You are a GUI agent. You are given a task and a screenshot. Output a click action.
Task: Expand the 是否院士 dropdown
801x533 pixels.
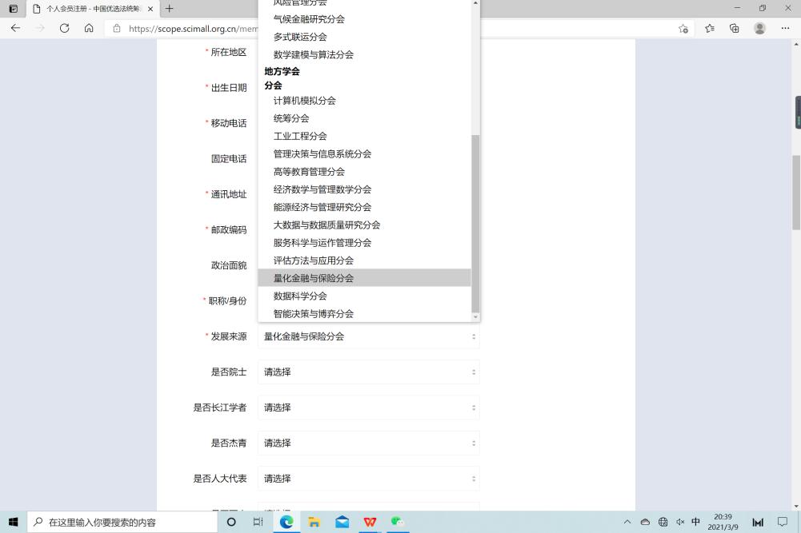[x=368, y=372]
